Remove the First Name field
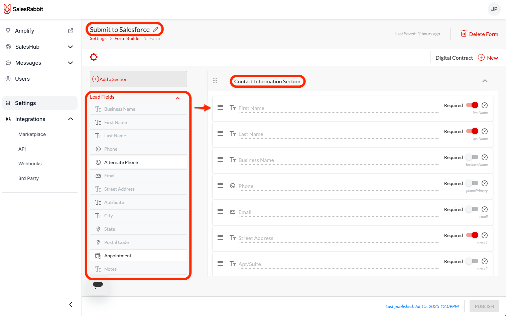506x316 pixels. (485, 105)
